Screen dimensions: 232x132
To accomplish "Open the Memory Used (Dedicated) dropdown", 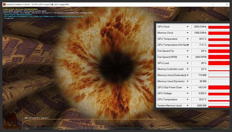I will (x=188, y=75).
